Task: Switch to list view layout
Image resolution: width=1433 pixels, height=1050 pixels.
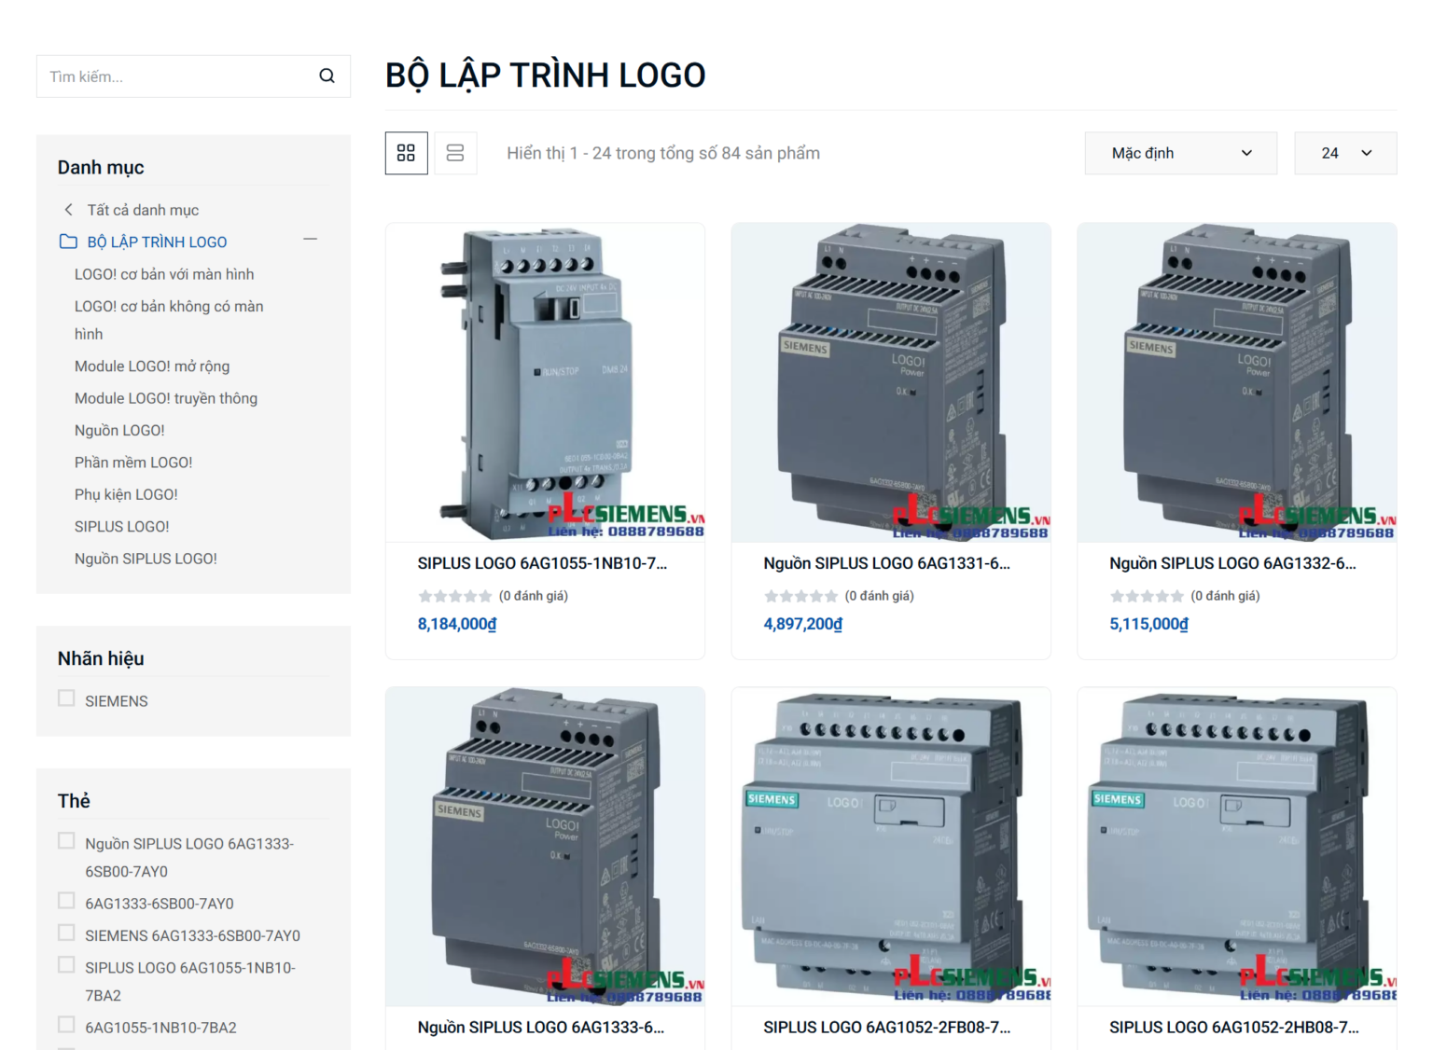Action: point(455,153)
